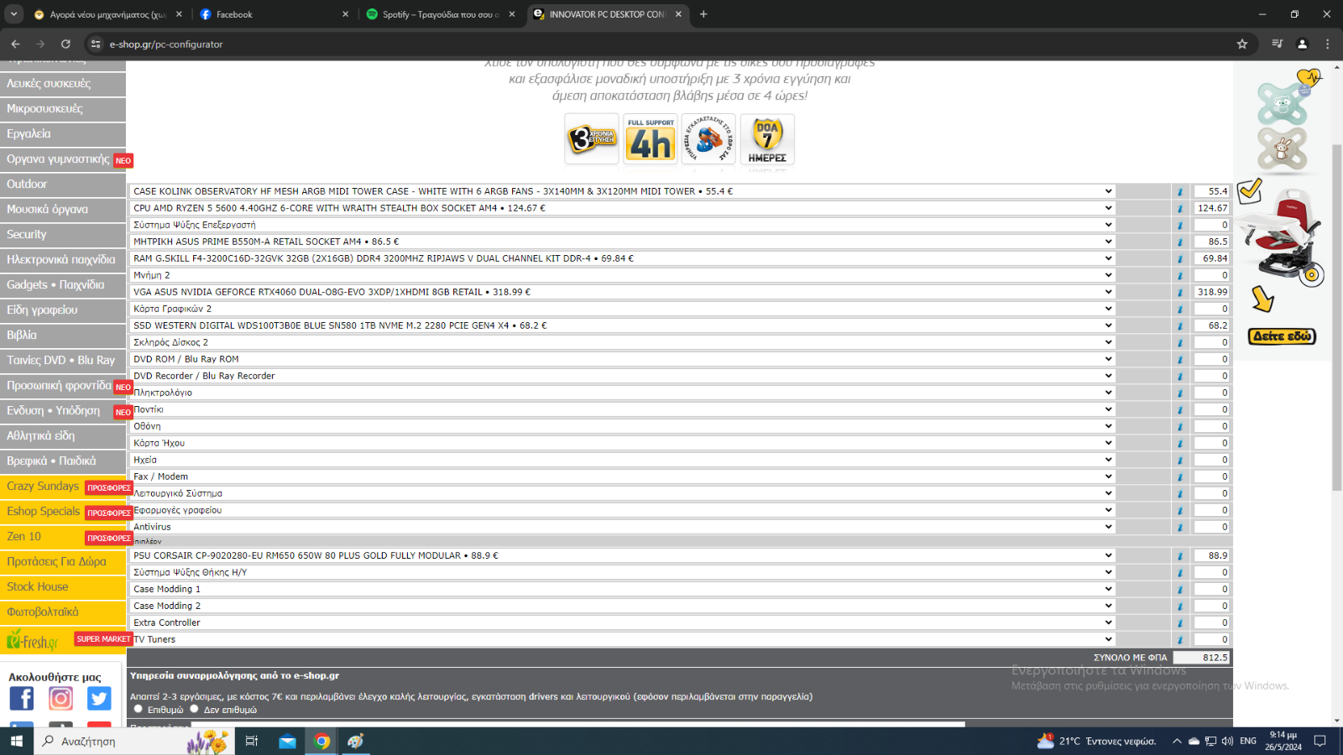Viewport: 1343px width, 755px height.
Task: Expand the CASE KOLINK OBSERVATORY dropdown
Action: 622,191
